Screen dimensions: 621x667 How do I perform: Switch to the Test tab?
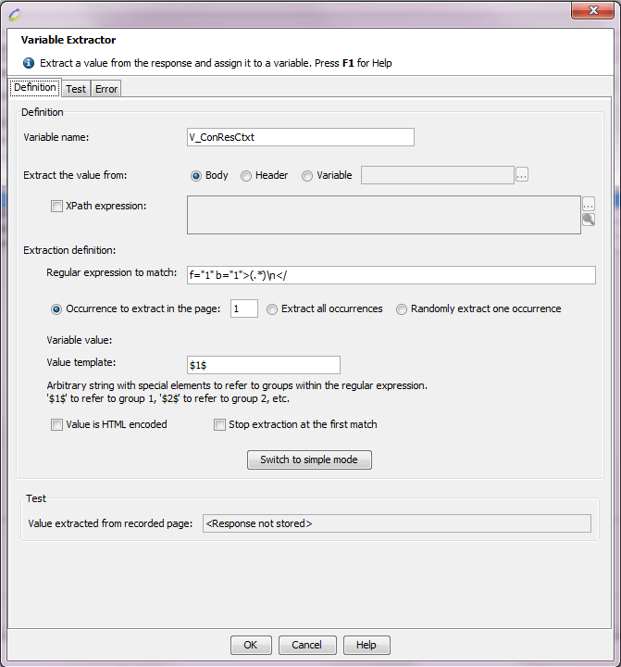tap(76, 89)
